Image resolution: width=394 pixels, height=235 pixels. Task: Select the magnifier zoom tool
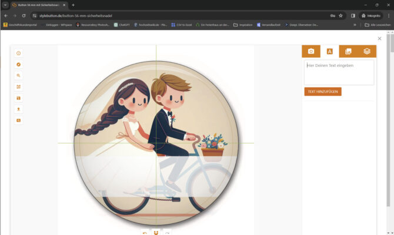[x=19, y=76]
